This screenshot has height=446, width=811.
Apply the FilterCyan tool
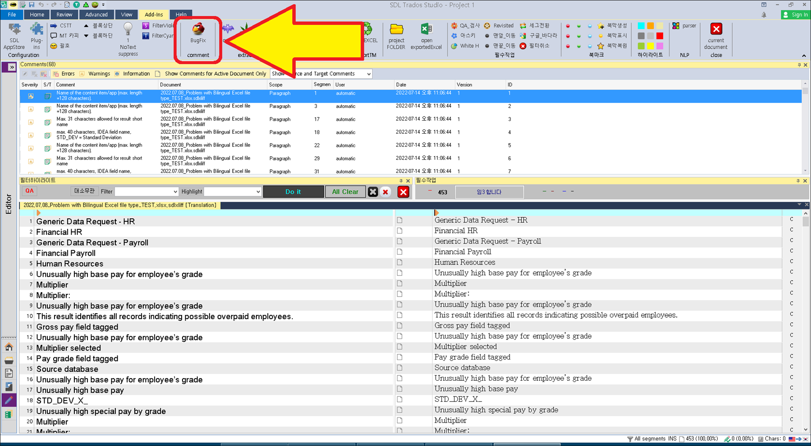click(x=158, y=36)
